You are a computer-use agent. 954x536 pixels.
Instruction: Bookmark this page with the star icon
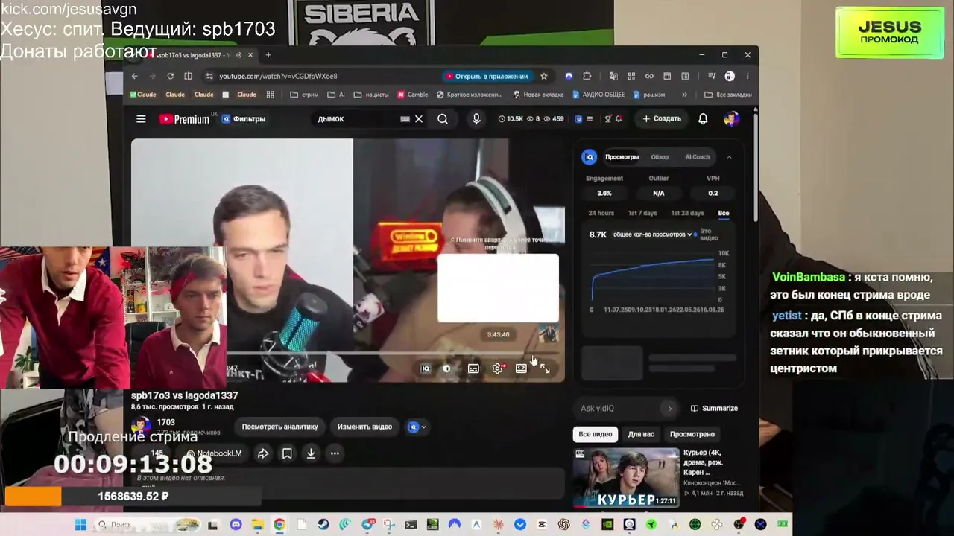click(x=544, y=76)
